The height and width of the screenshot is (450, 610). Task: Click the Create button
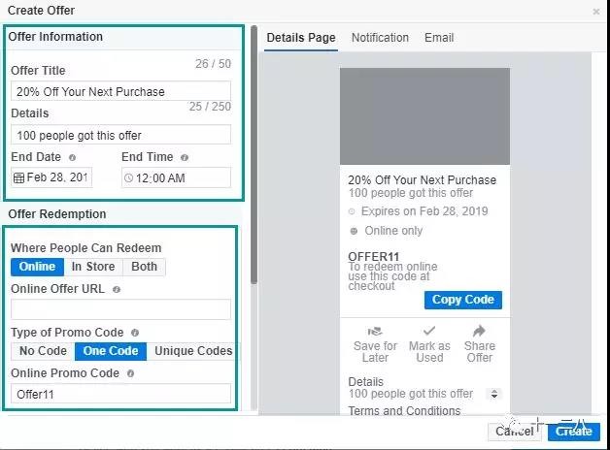tap(573, 432)
